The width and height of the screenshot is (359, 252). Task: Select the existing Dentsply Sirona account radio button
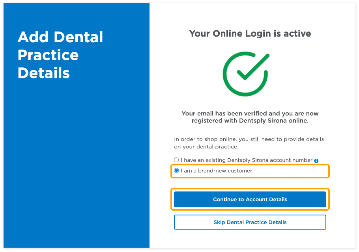point(176,160)
